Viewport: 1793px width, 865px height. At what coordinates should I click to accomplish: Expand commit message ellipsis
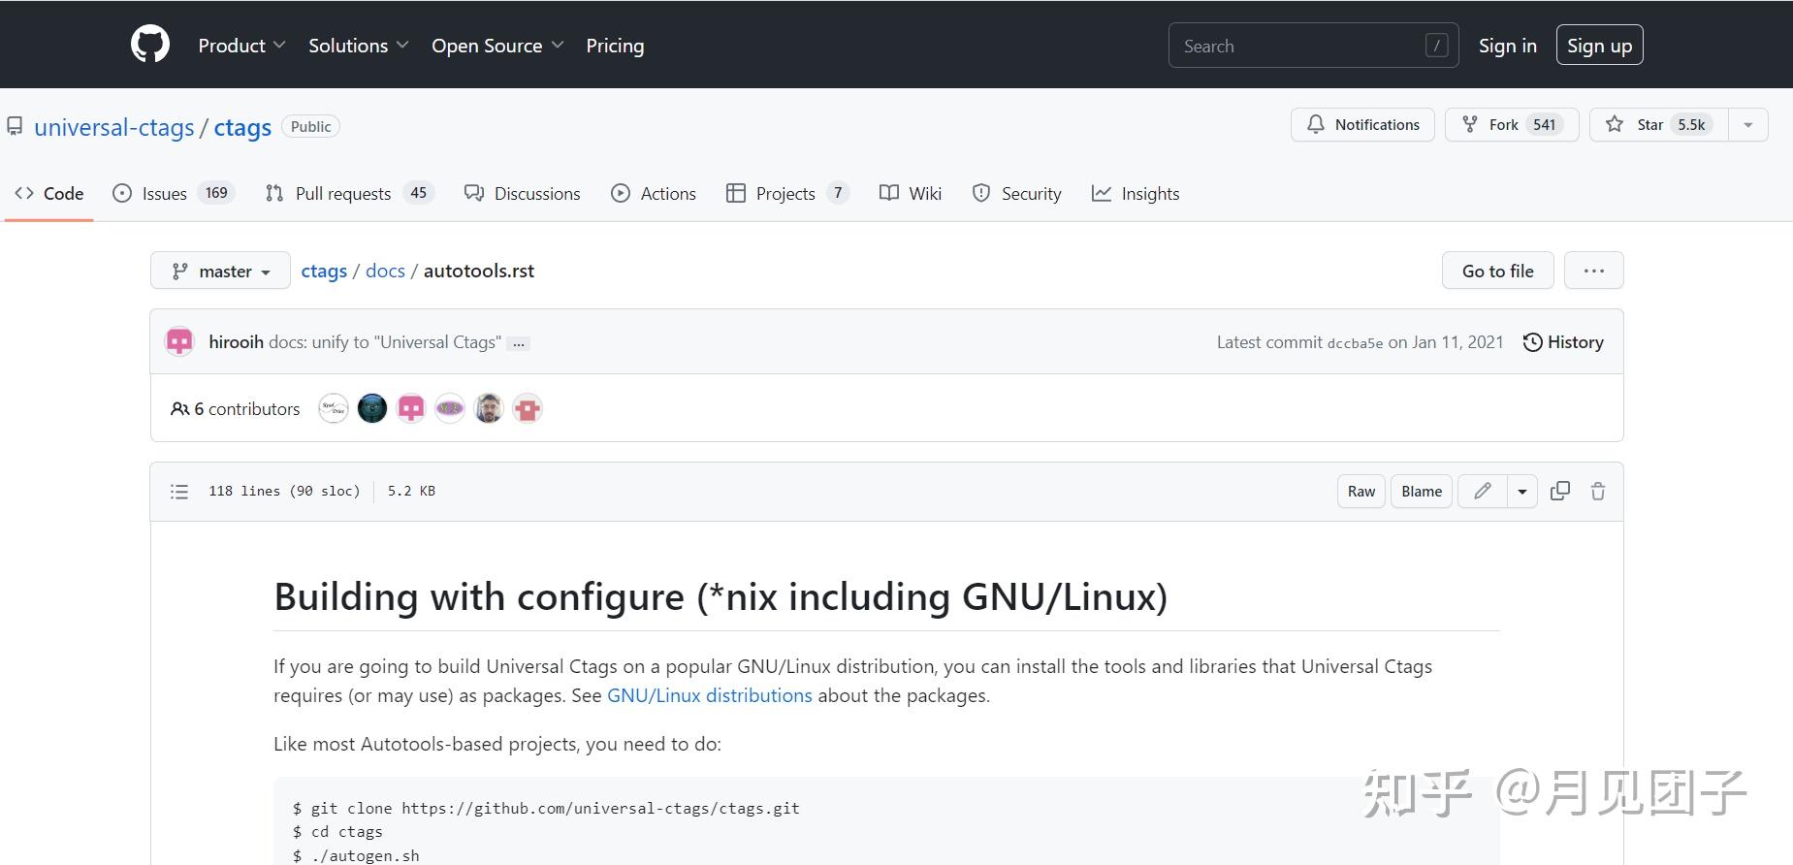coord(519,343)
